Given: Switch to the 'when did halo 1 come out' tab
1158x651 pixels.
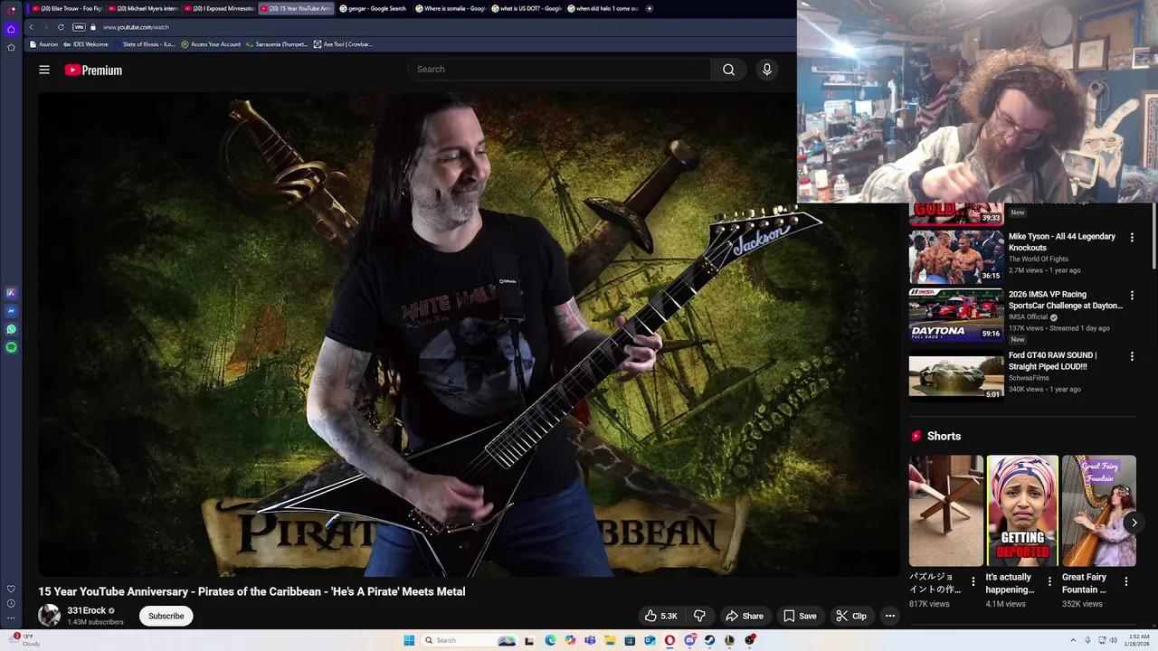Looking at the screenshot, I should click(602, 8).
